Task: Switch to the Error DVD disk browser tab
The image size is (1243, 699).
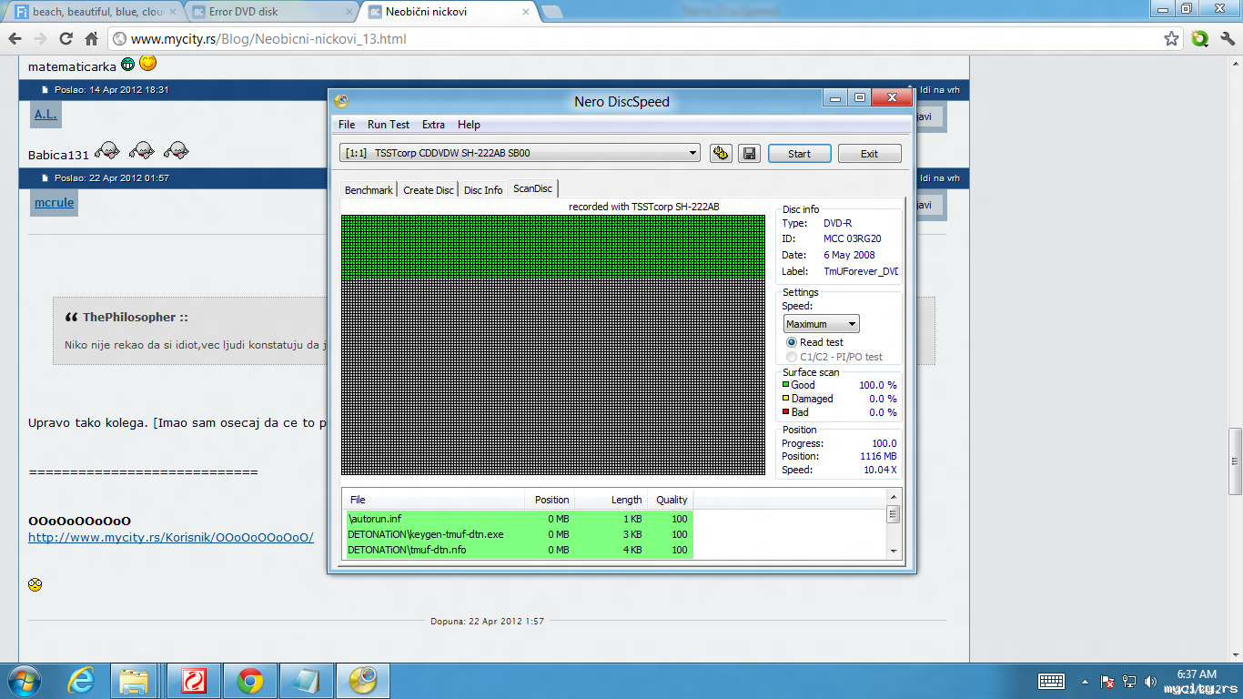Action: 272,12
